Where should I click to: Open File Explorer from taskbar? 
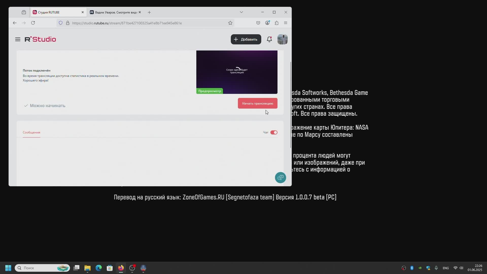click(88, 268)
